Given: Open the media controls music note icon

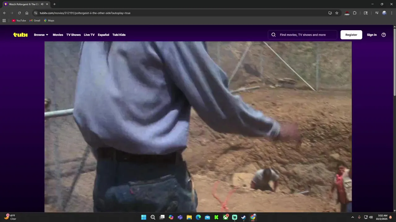Looking at the screenshot, I should point(377,13).
